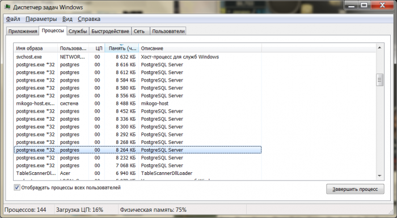
Task: Click the TableScannerDllLoader description cell
Action: pos(167,173)
